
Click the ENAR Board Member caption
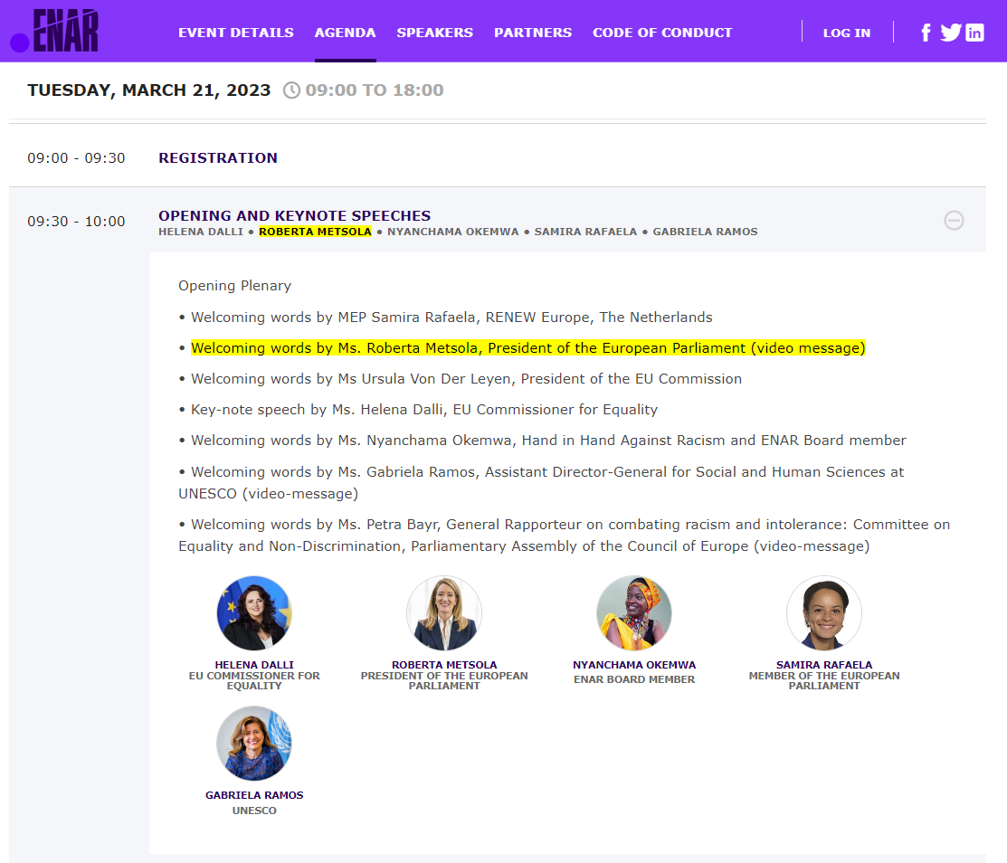[634, 679]
